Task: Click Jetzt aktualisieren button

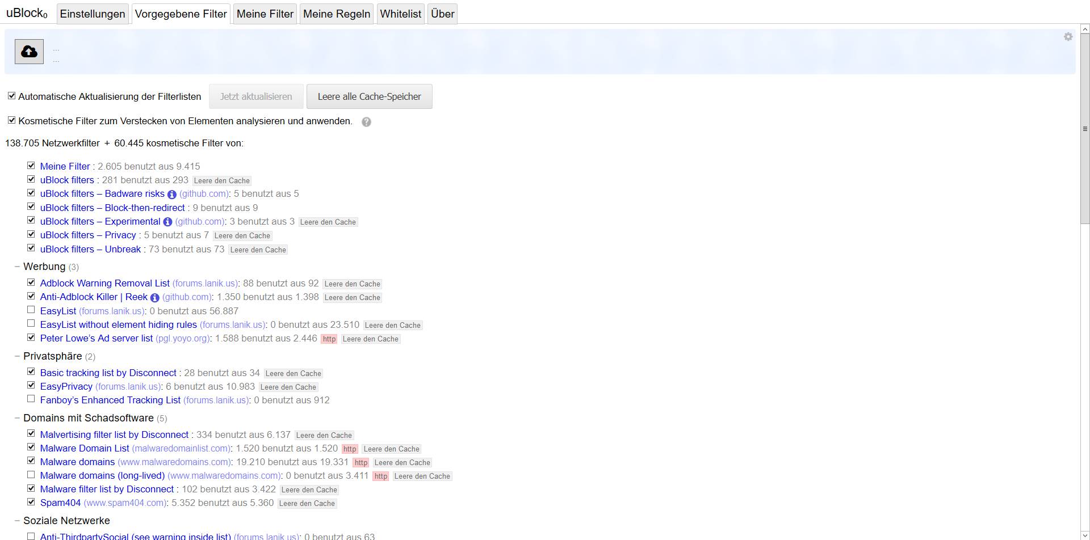Action: tap(256, 96)
